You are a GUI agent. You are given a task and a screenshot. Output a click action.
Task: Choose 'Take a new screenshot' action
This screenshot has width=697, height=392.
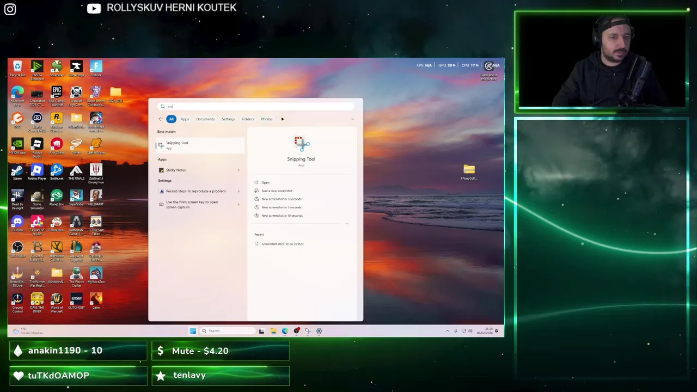(277, 191)
